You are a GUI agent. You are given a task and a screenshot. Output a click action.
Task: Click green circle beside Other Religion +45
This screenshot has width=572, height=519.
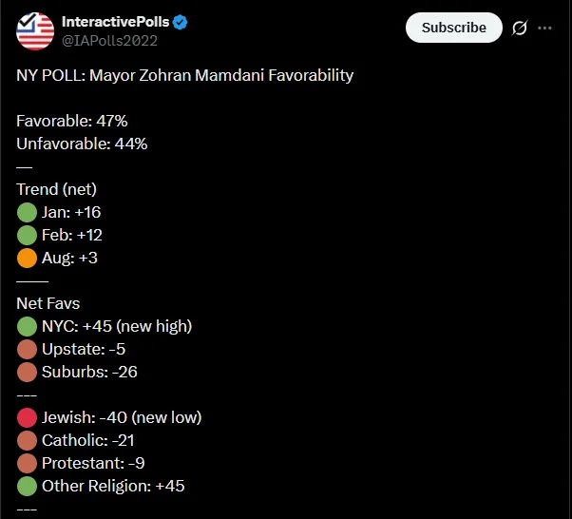tap(27, 486)
